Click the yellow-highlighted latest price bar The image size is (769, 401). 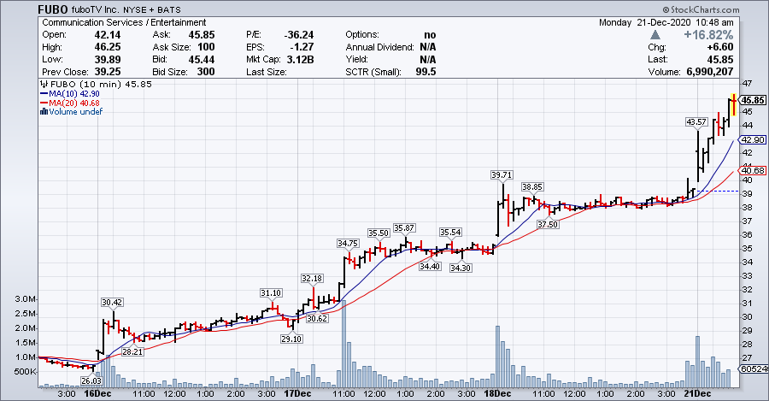coord(733,104)
